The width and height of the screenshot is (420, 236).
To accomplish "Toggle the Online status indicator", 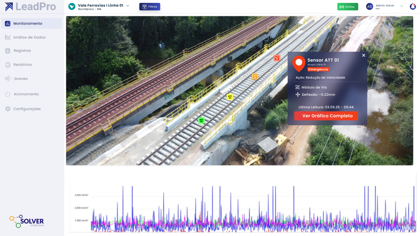I will [348, 6].
